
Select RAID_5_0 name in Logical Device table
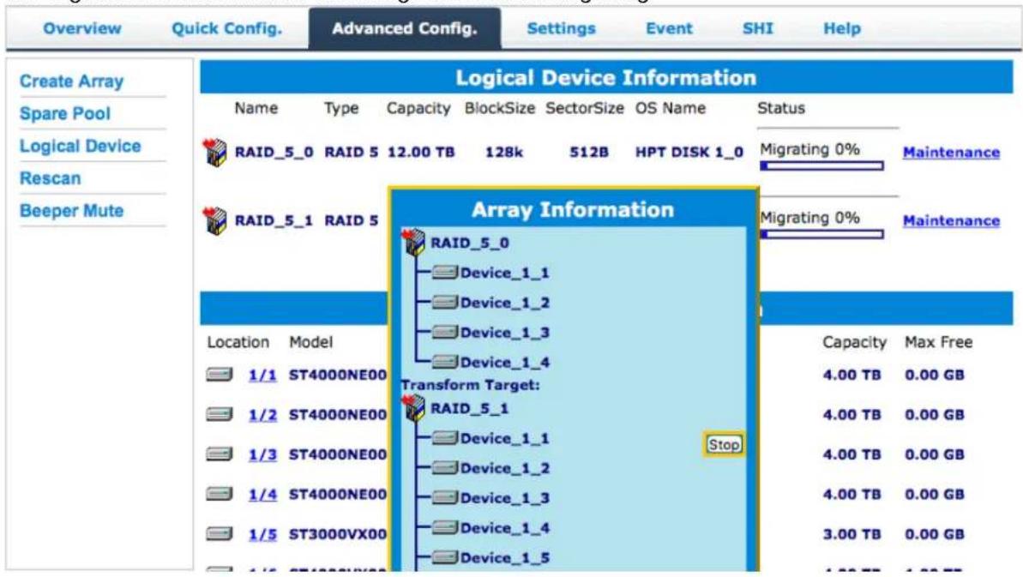pos(274,153)
